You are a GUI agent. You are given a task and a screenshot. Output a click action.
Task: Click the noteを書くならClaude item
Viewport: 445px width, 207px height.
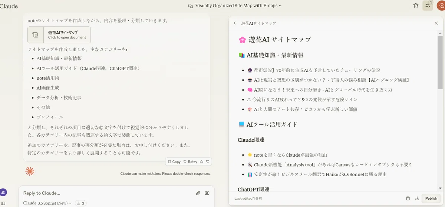(x=287, y=155)
